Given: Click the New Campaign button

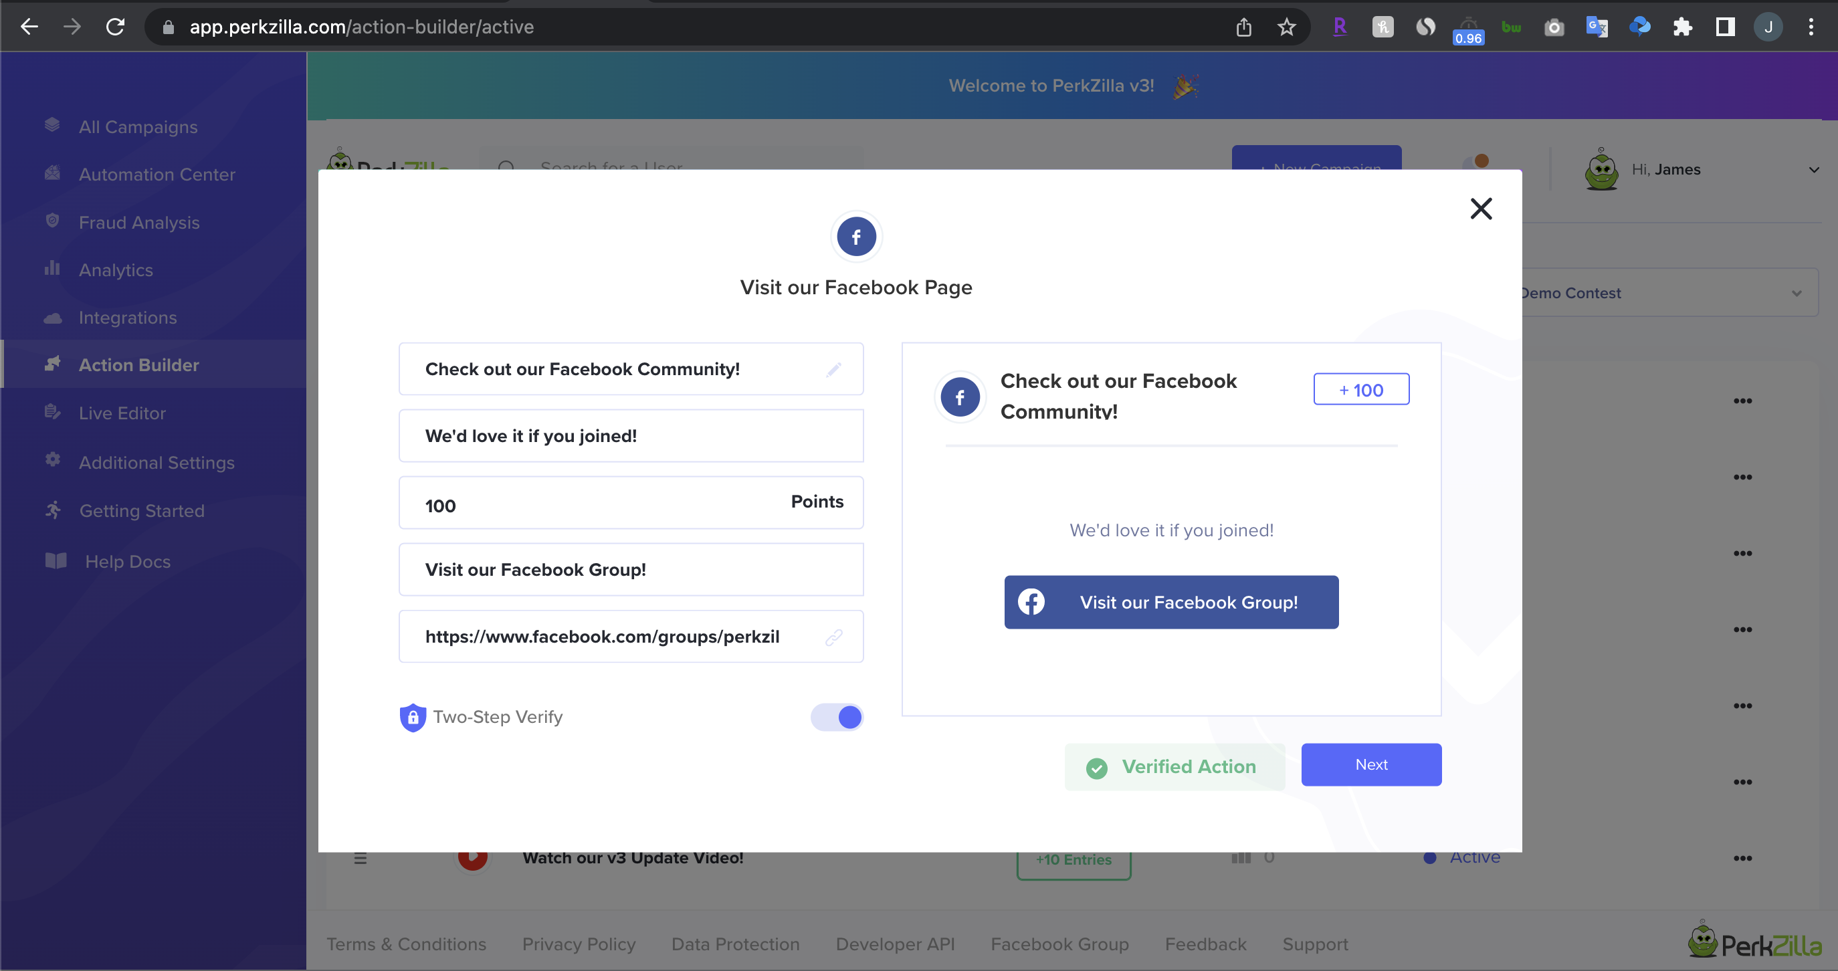Looking at the screenshot, I should point(1316,158).
